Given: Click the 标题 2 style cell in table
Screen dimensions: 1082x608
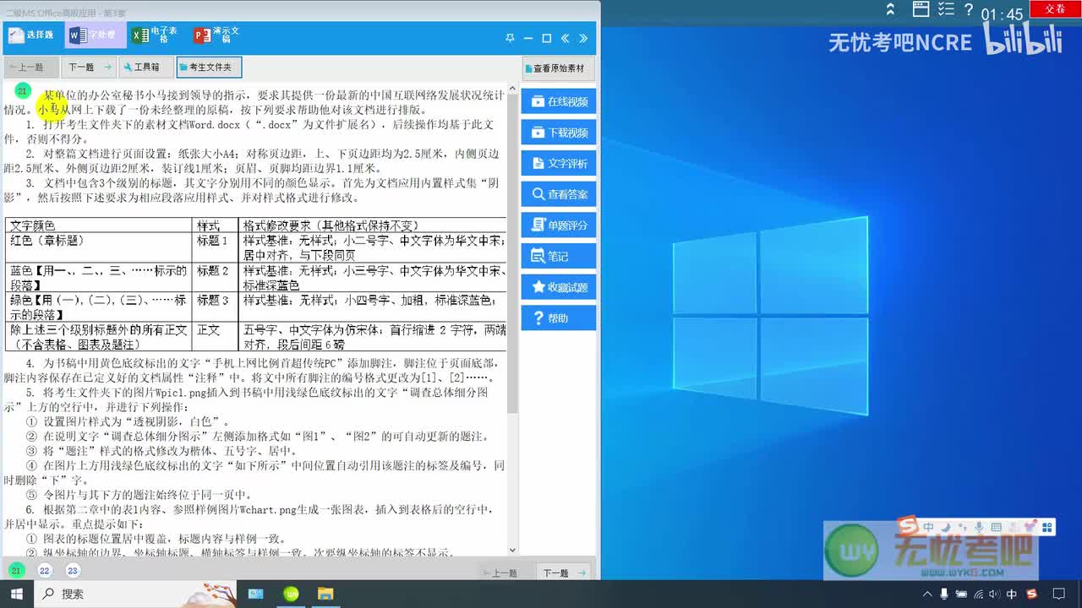Looking at the screenshot, I should 216,278.
